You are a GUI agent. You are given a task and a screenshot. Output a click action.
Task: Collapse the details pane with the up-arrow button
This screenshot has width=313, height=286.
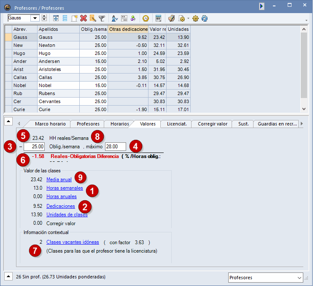8,121
